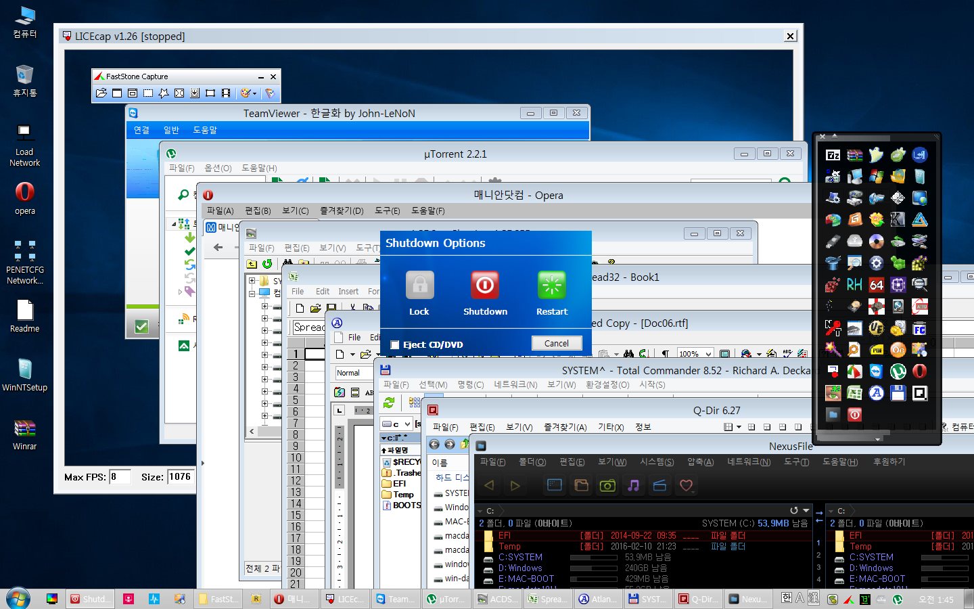Click FastStone capture rectangular region icon
The height and width of the screenshot is (609, 974).
tap(148, 93)
